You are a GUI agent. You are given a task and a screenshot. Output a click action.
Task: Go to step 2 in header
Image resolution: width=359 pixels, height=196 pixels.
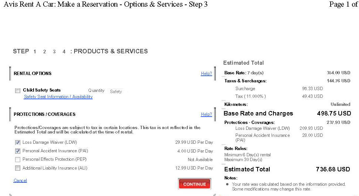pos(44,51)
